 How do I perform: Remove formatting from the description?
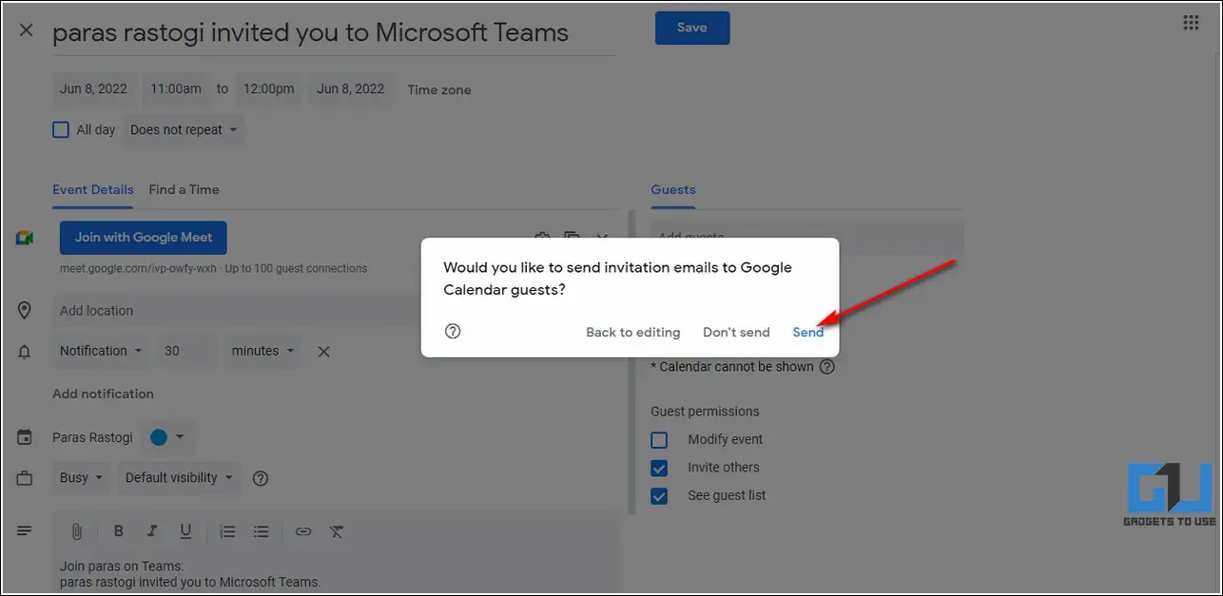(x=337, y=531)
